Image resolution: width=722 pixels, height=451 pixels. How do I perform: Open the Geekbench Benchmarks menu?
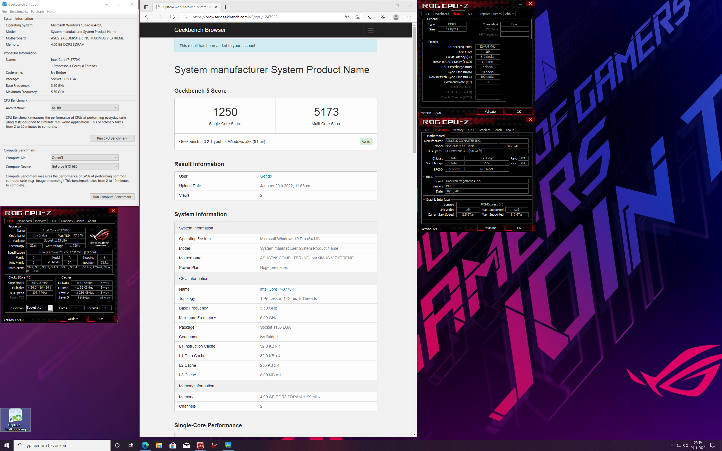tap(19, 12)
